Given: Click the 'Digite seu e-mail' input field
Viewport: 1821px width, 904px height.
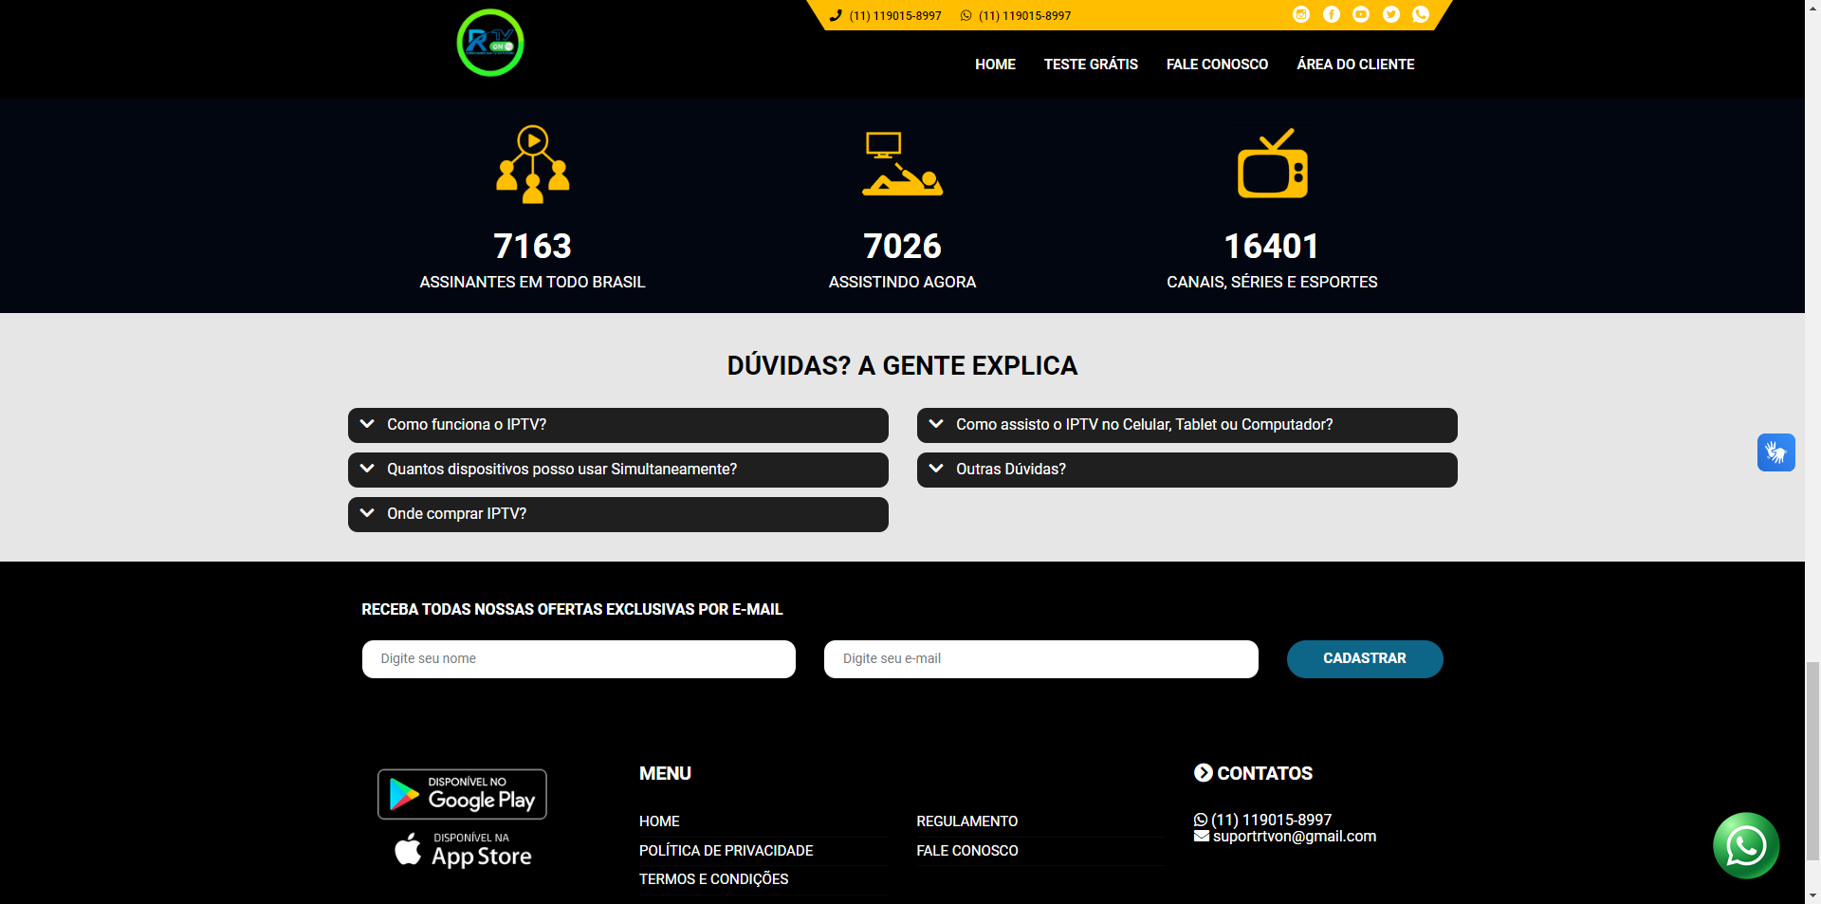Looking at the screenshot, I should point(1040,659).
